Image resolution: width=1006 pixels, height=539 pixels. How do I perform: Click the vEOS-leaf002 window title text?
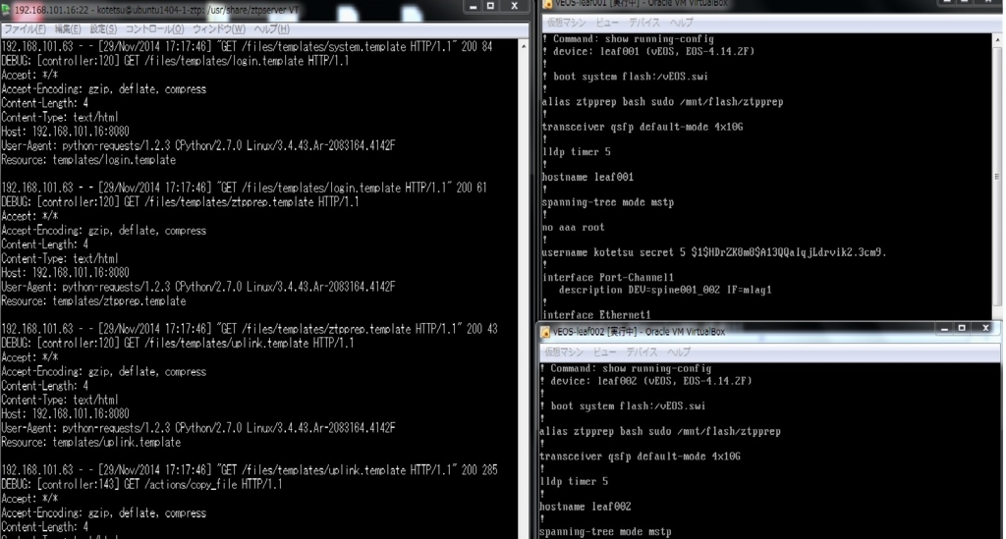[639, 332]
